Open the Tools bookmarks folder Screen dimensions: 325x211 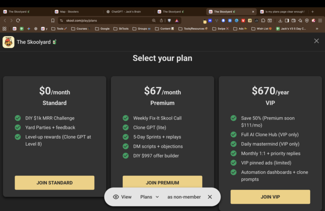[x=59, y=29]
